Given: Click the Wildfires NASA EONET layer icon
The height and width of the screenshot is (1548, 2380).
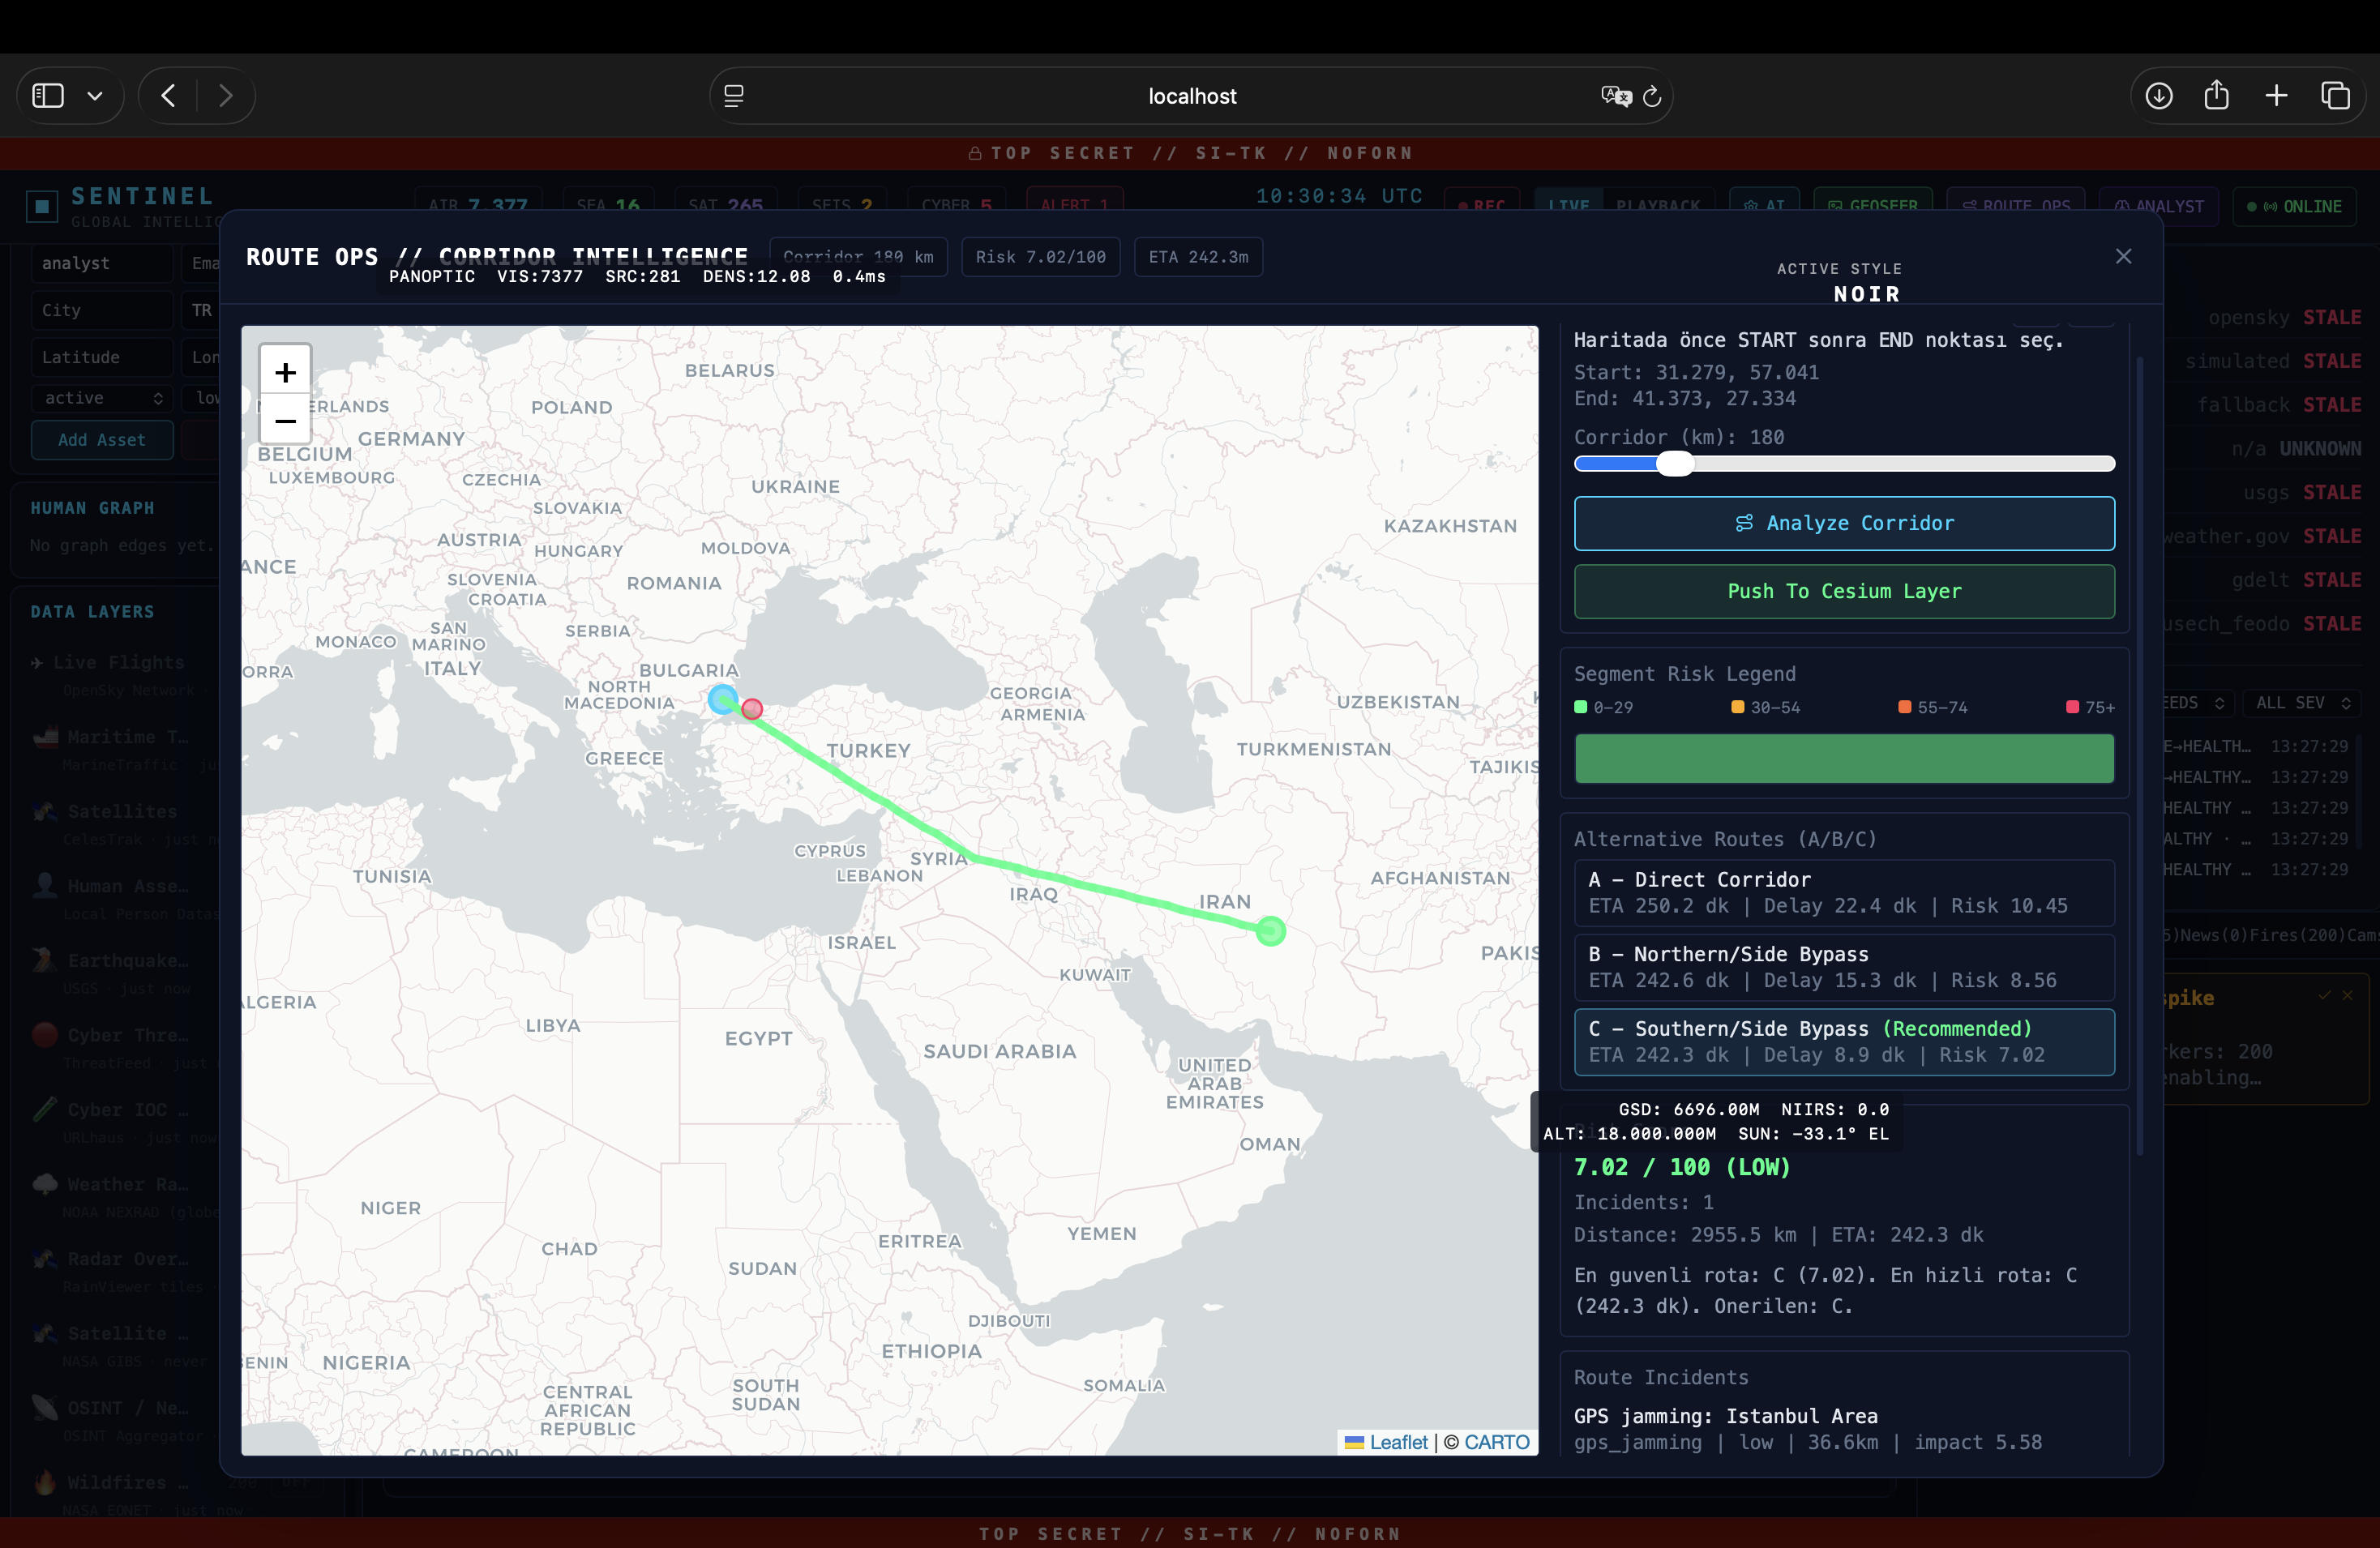Looking at the screenshot, I should 45,1483.
